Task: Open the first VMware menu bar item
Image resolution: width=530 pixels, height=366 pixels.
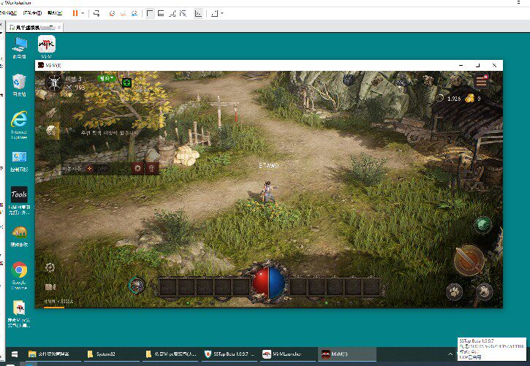Action: pyautogui.click(x=8, y=13)
